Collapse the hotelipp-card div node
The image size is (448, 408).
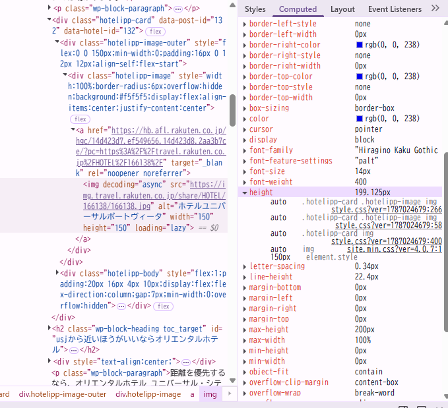point(49,19)
